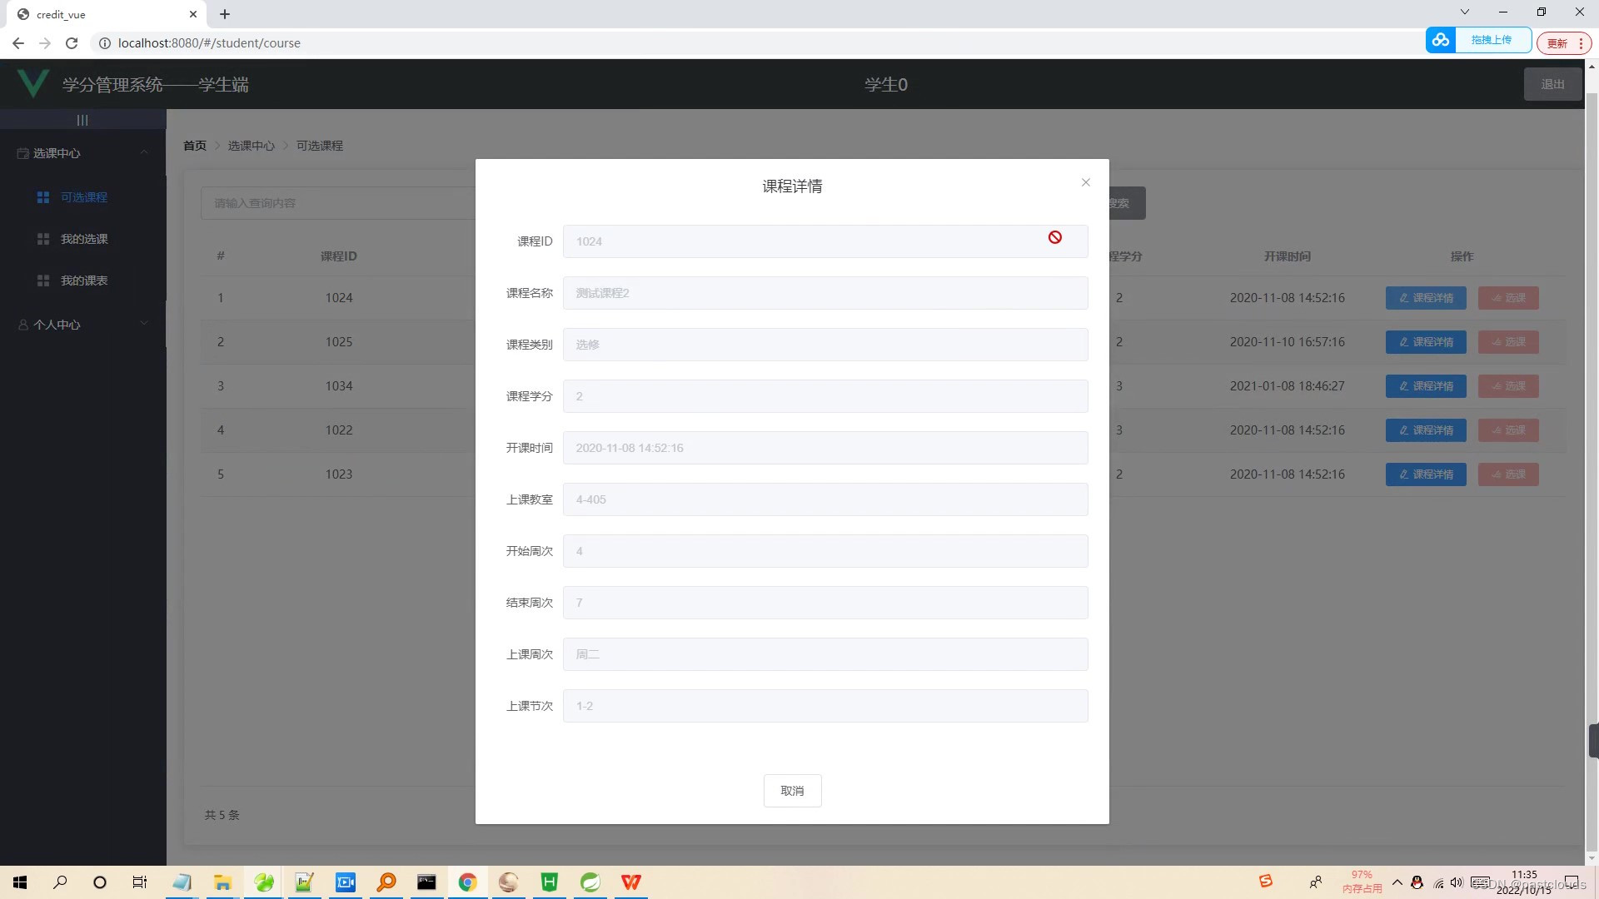Click the QQ penguin tray icon
The image size is (1599, 899).
click(x=1416, y=882)
